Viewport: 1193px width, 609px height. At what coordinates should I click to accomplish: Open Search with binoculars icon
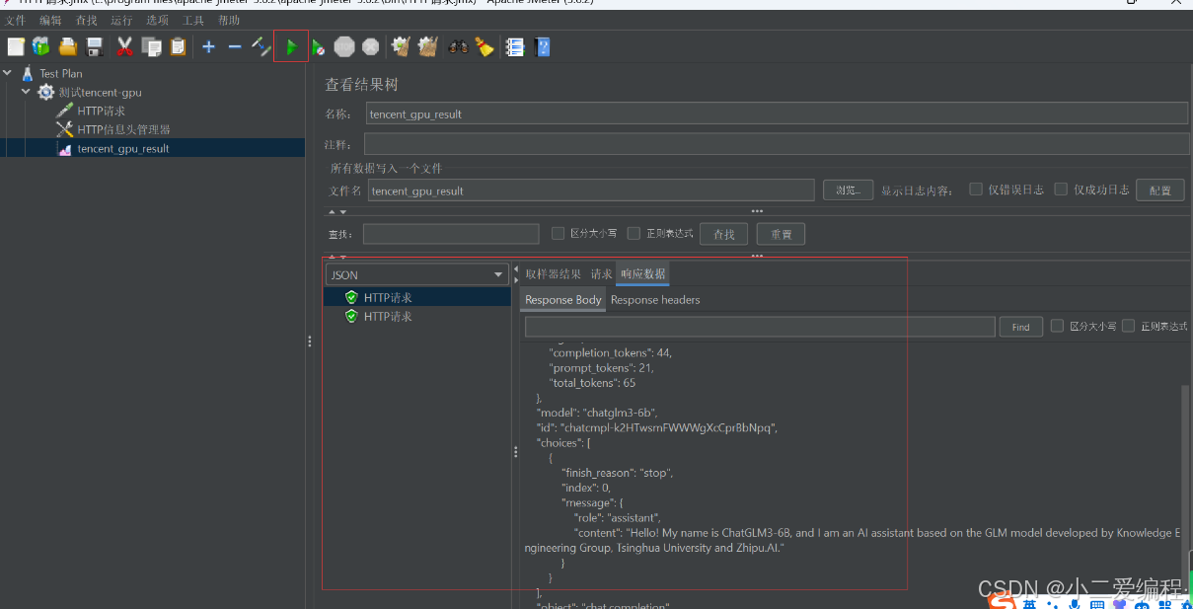coord(458,46)
